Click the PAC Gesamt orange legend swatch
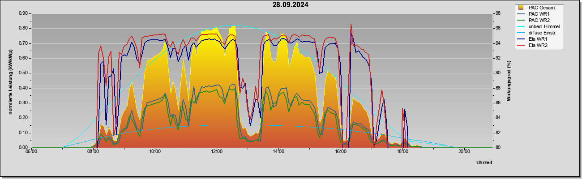Image resolution: width=582 pixels, height=179 pixels. pyautogui.click(x=521, y=7)
